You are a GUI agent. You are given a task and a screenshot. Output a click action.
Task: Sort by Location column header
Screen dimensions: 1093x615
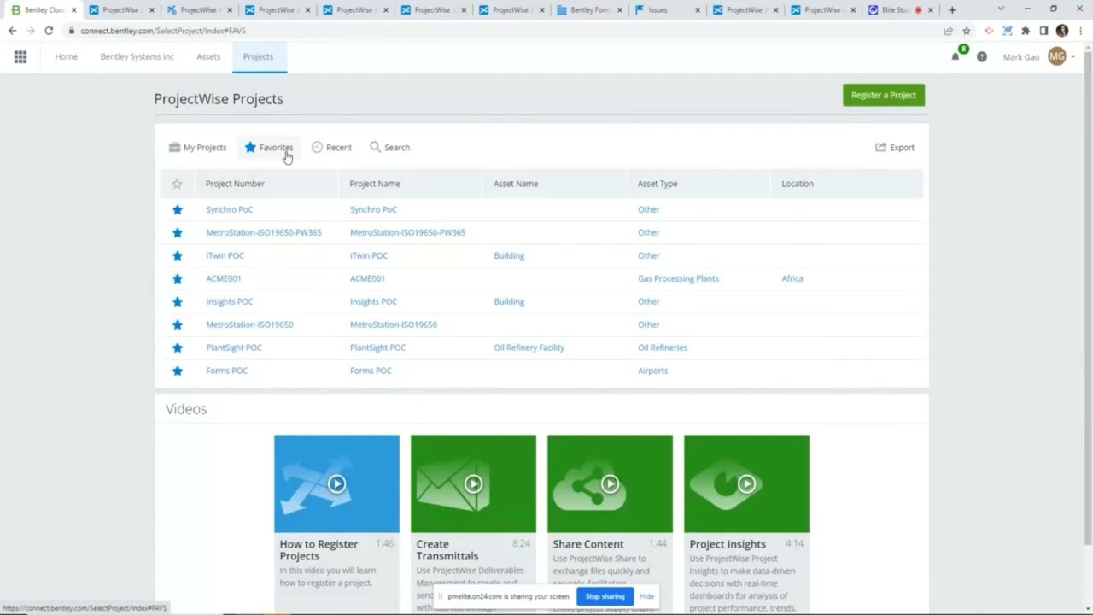tap(798, 184)
